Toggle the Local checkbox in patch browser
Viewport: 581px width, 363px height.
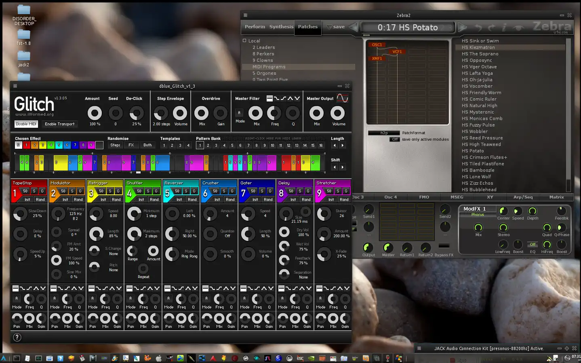pos(244,41)
